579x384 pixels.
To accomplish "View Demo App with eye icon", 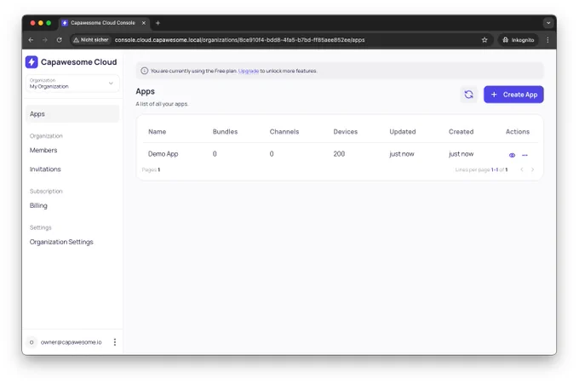I will point(512,155).
